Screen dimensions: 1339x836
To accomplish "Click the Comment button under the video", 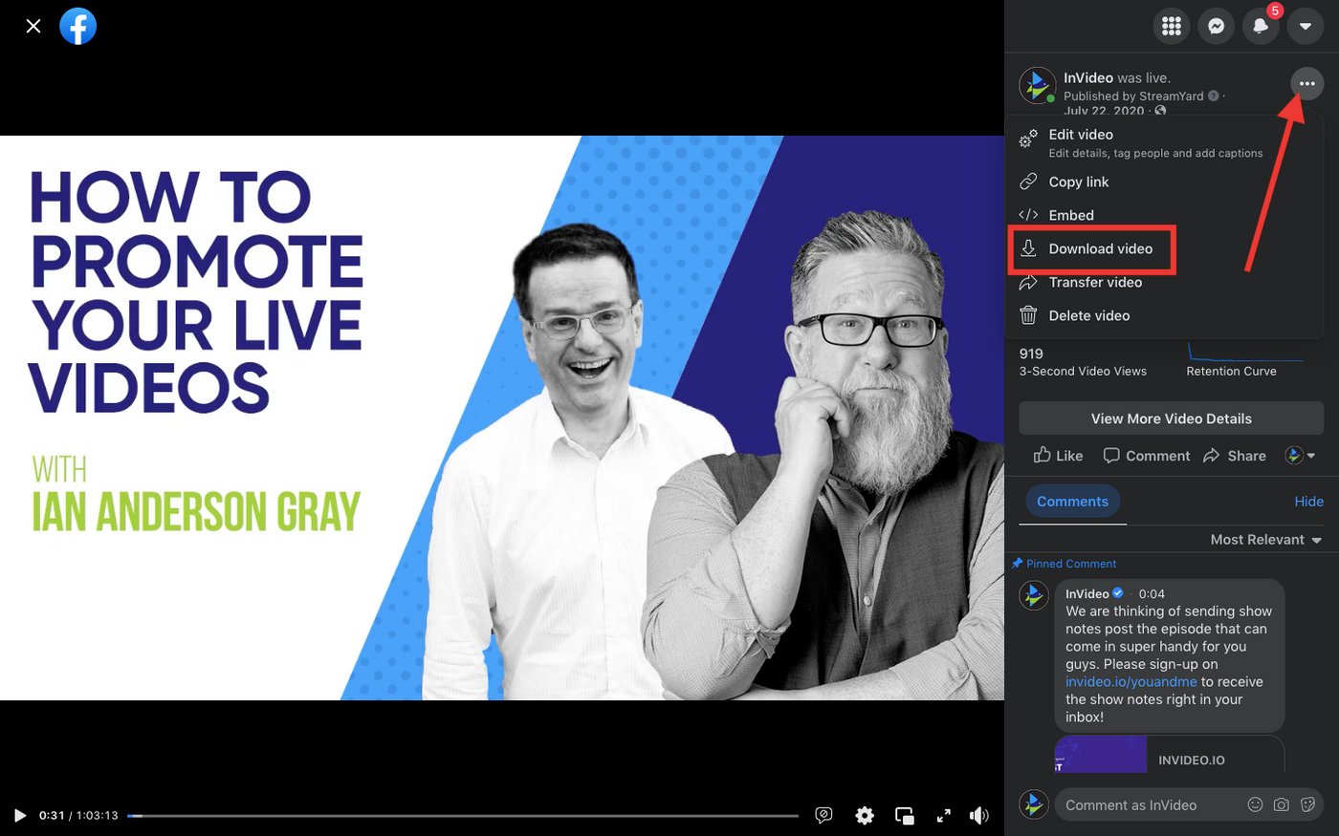I will (1146, 456).
